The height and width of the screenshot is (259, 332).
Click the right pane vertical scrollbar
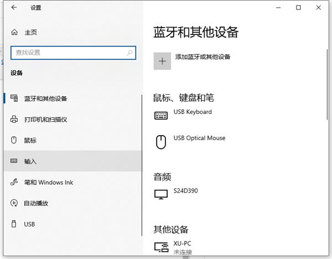coord(327,85)
